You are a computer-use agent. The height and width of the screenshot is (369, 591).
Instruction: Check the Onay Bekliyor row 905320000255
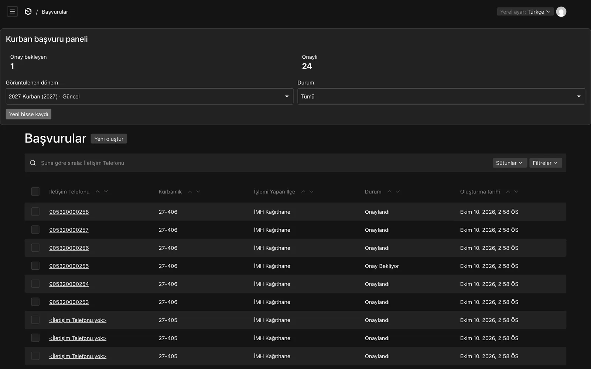coord(35,266)
